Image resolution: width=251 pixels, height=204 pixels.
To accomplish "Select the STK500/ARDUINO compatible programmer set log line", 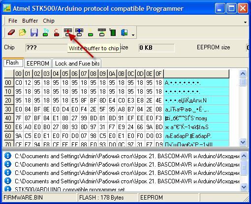I will click(70, 190).
